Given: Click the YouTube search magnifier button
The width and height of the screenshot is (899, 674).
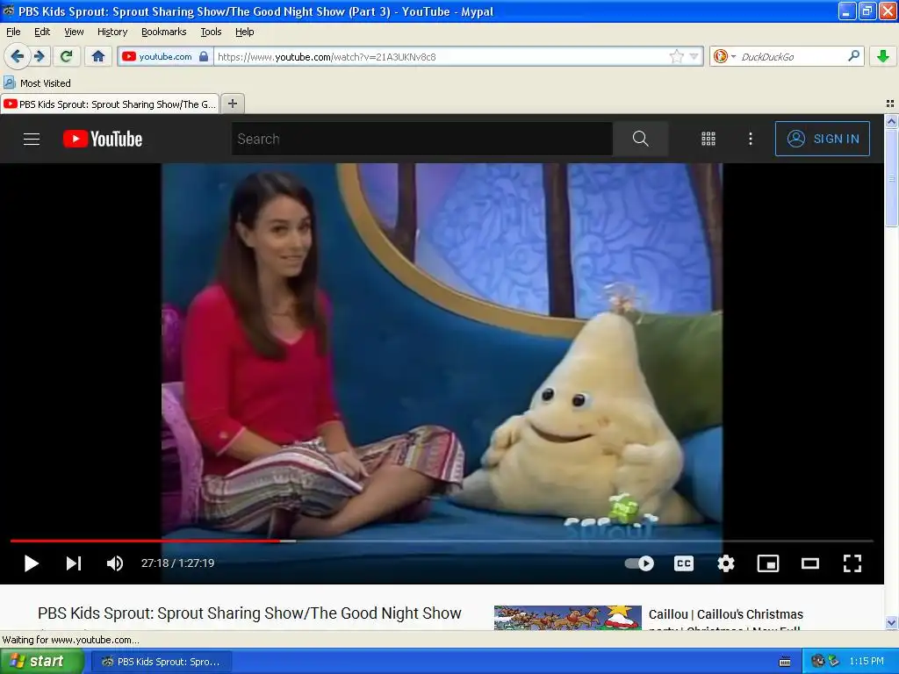Looking at the screenshot, I should tap(640, 139).
